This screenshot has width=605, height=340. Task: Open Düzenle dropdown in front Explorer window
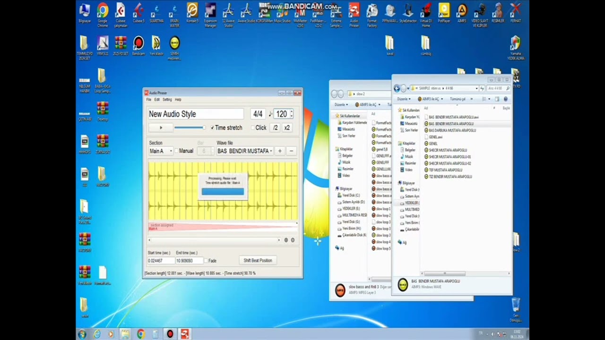404,99
